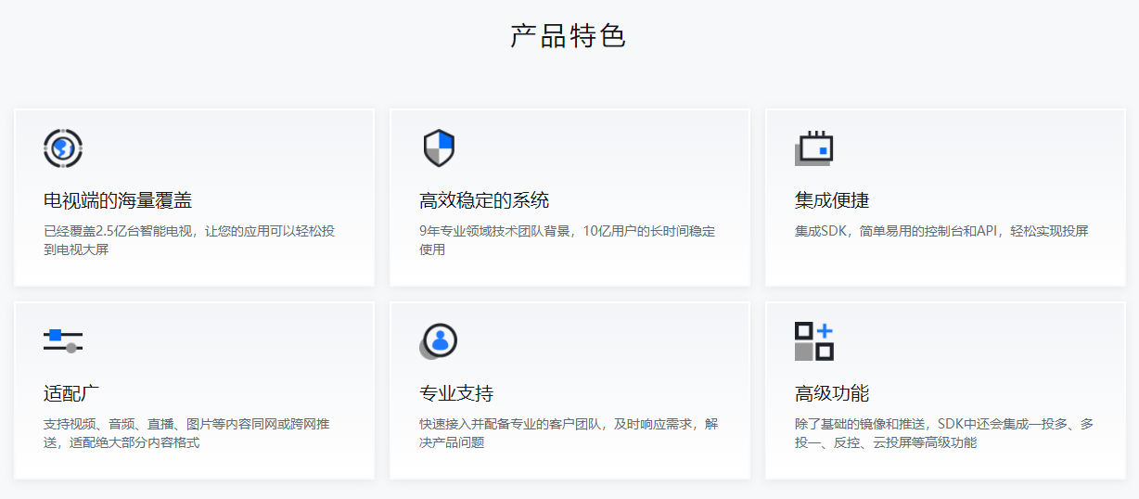Click the globe icon above 电视端的海量覆盖
Screen dimensions: 1139x499
tap(63, 148)
